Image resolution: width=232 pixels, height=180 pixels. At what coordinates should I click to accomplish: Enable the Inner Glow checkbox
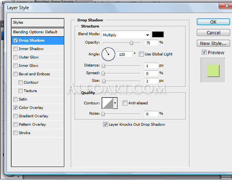[16, 66]
